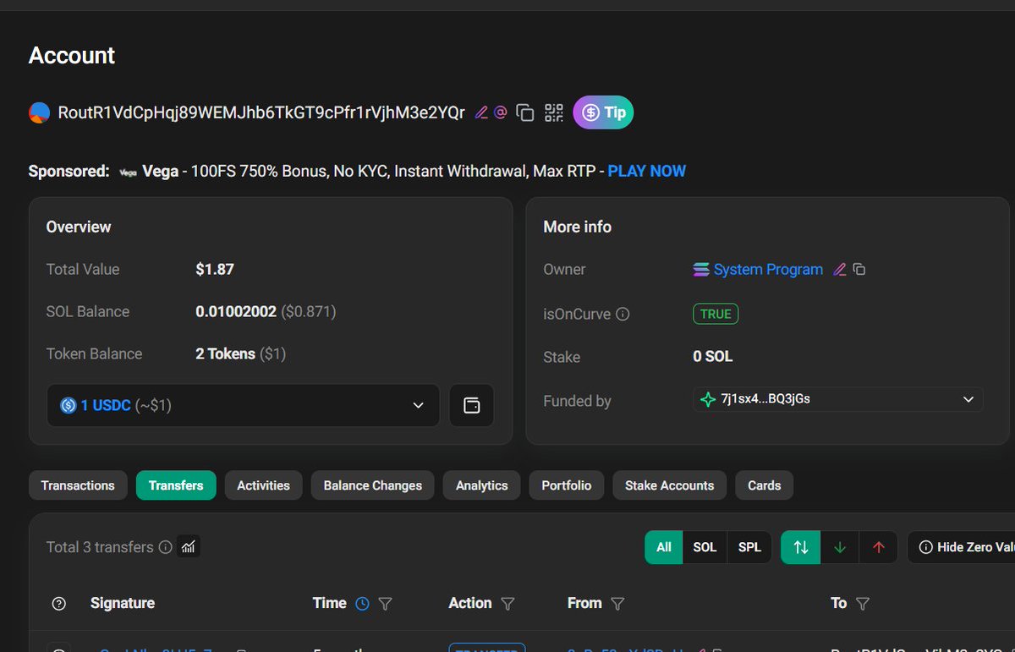The width and height of the screenshot is (1015, 652).
Task: Expand the Funded by 7j1sx4...BQ3jGs dropdown
Action: pyautogui.click(x=838, y=399)
